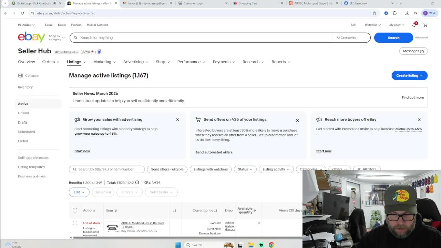The image size is (441, 248).
Task: Select Unsold in the sidebar
Action: tap(23, 113)
